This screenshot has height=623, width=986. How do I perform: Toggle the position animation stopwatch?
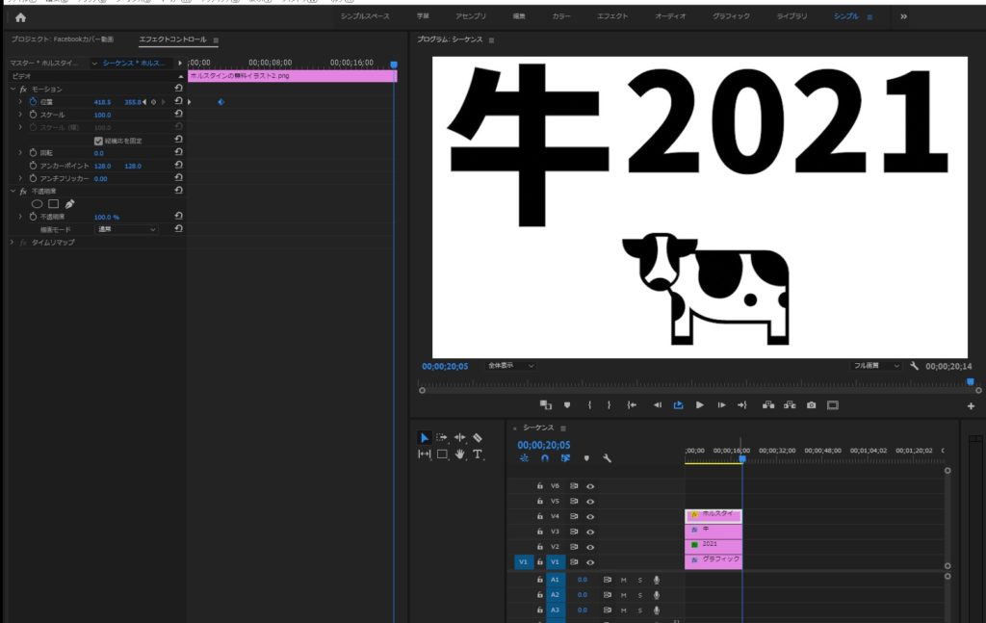pyautogui.click(x=32, y=102)
